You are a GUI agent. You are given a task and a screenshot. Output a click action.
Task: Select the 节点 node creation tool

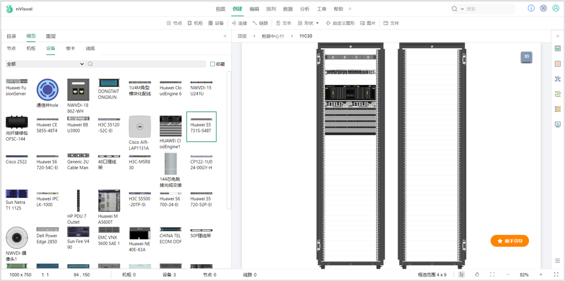click(x=174, y=23)
